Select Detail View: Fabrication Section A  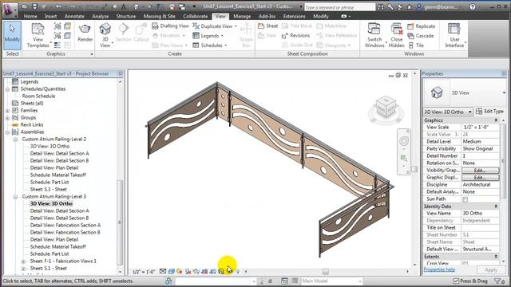[x=65, y=225]
